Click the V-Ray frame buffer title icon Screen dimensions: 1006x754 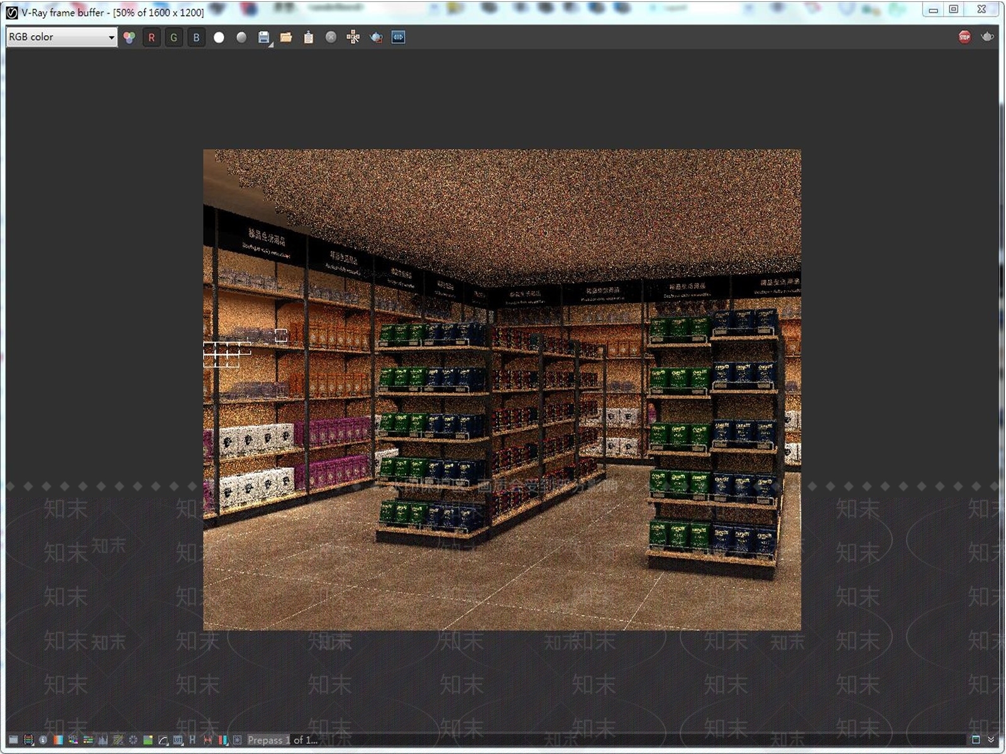(x=11, y=12)
